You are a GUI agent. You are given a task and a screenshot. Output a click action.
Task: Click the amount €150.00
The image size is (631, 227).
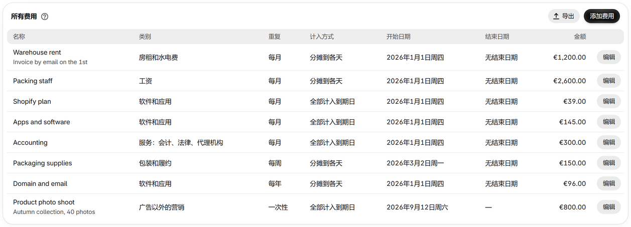(572, 163)
